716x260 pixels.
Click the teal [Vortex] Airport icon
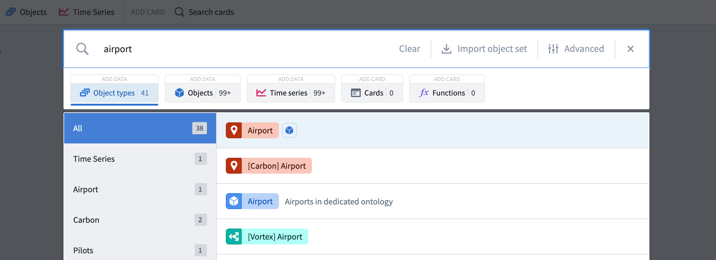pyautogui.click(x=234, y=237)
